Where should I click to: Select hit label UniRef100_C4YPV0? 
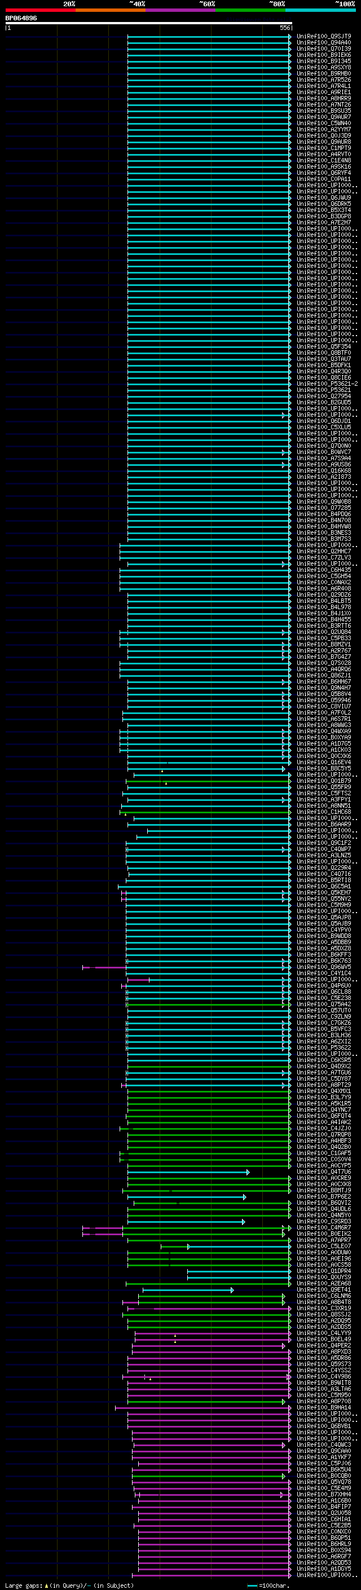tap(324, 930)
